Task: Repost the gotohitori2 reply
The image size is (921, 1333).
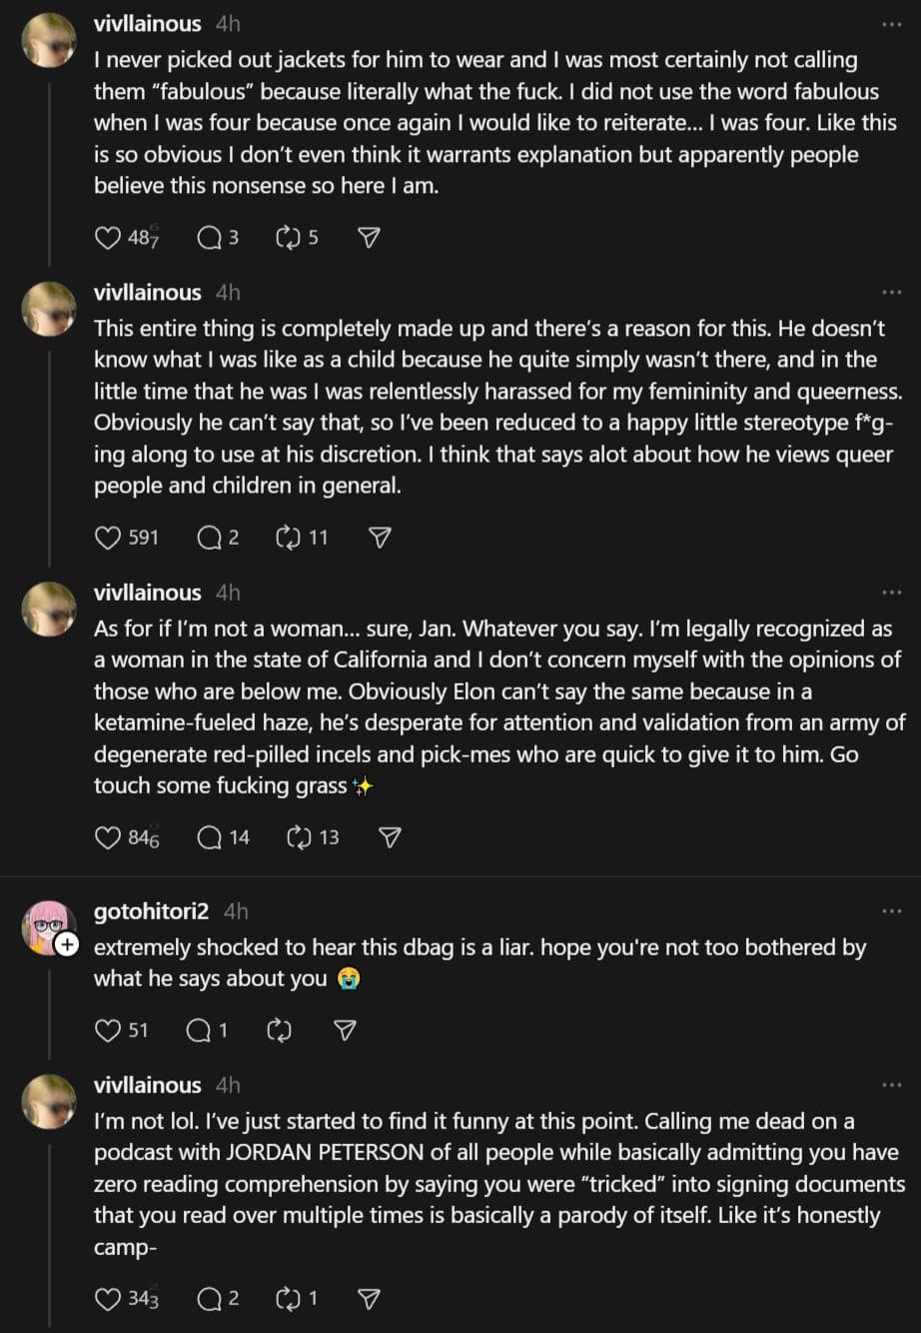Action: click(x=279, y=1030)
